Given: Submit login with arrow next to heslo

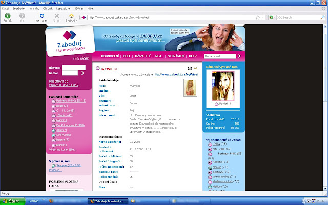Looking at the screenshot, I should pyautogui.click(x=83, y=73).
